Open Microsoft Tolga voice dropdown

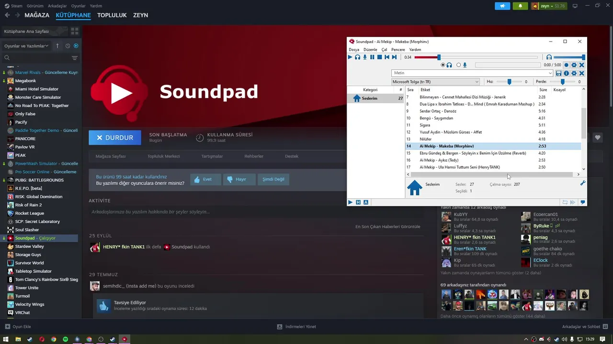pyautogui.click(x=435, y=82)
